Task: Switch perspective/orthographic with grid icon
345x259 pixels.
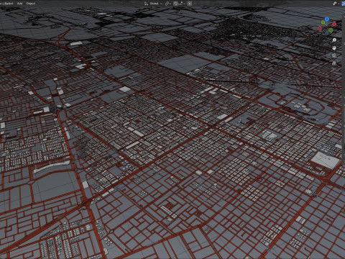Action: [x=334, y=63]
